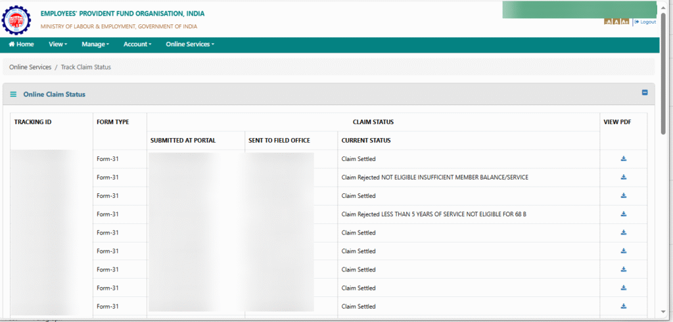
Task: Click the Online Claim Status panel title
Action: [x=54, y=94]
